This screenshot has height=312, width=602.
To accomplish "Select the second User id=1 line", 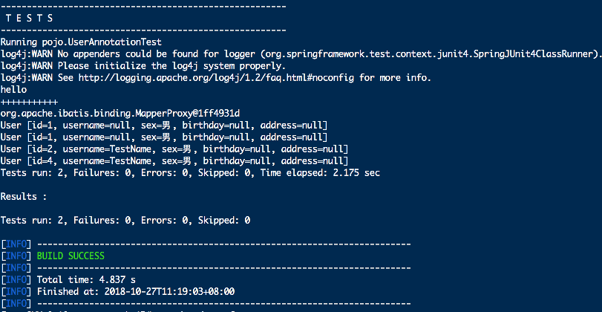I will (x=164, y=137).
